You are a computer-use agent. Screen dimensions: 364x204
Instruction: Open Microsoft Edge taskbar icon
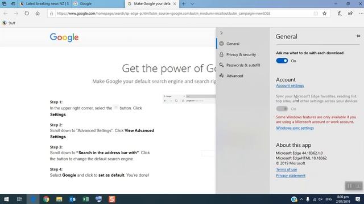pyautogui.click(x=33, y=199)
